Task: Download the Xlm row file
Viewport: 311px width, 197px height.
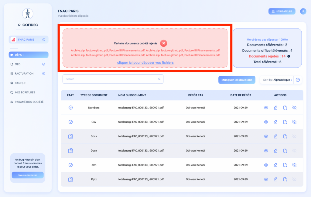Action: [285, 165]
